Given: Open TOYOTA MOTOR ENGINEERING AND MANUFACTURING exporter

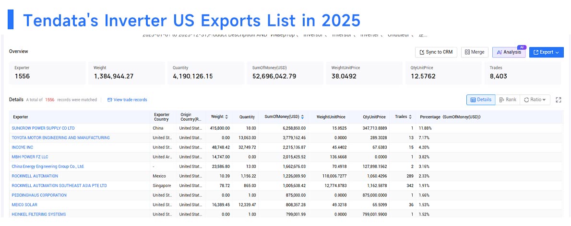Looking at the screenshot, I should 61,138.
